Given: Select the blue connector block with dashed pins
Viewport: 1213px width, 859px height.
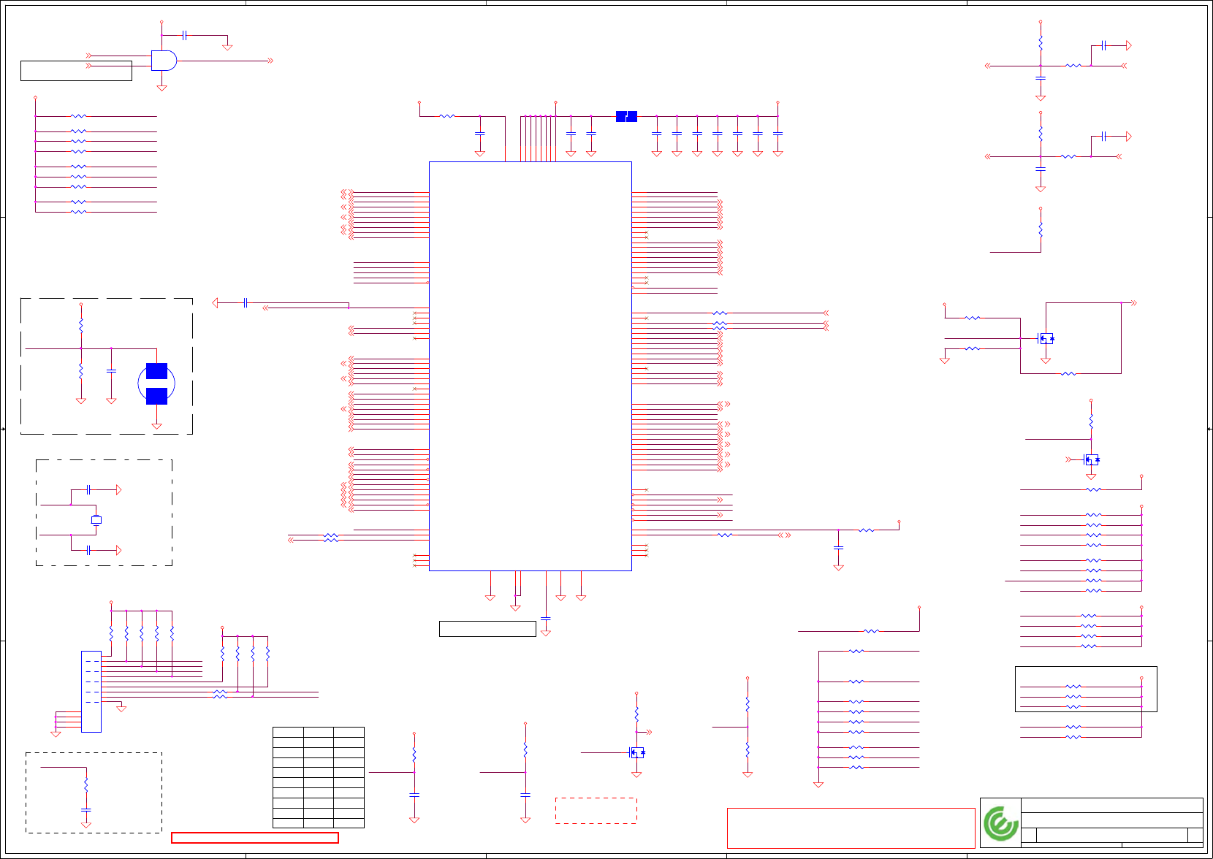Looking at the screenshot, I should pos(91,691).
